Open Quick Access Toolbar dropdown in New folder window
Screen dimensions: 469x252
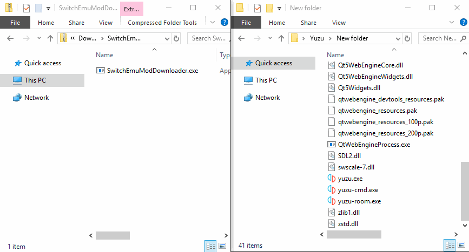click(279, 9)
